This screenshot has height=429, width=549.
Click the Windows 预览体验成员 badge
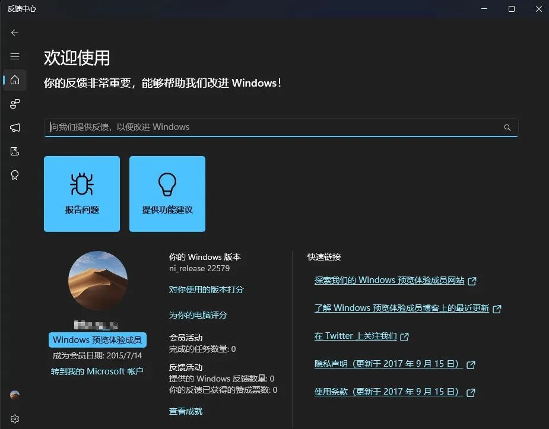click(x=97, y=340)
